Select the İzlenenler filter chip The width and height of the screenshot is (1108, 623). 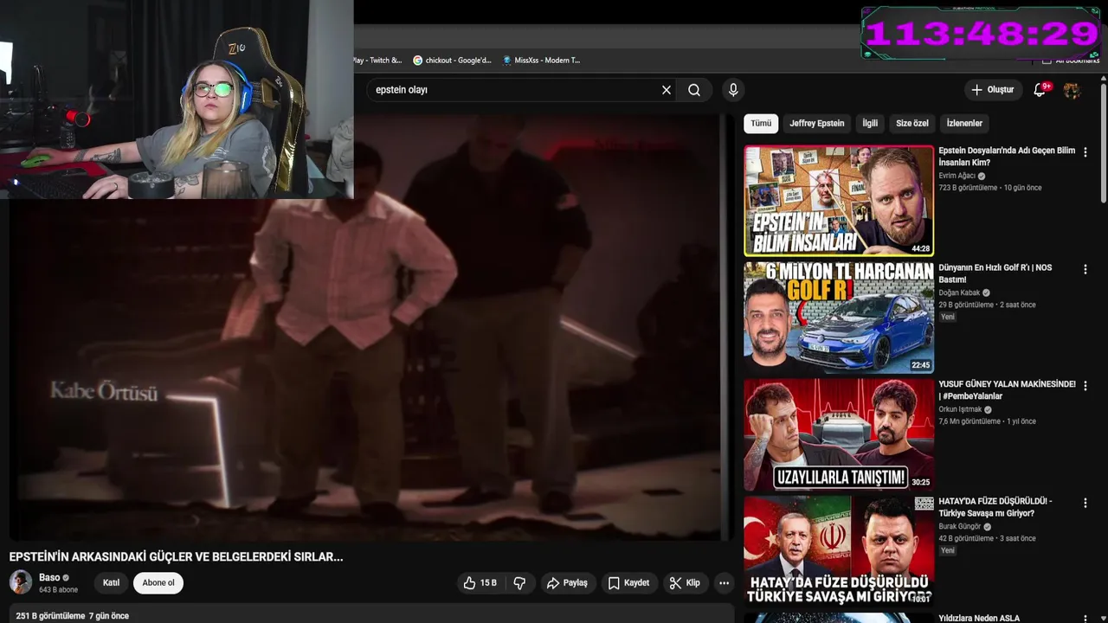pyautogui.click(x=964, y=124)
